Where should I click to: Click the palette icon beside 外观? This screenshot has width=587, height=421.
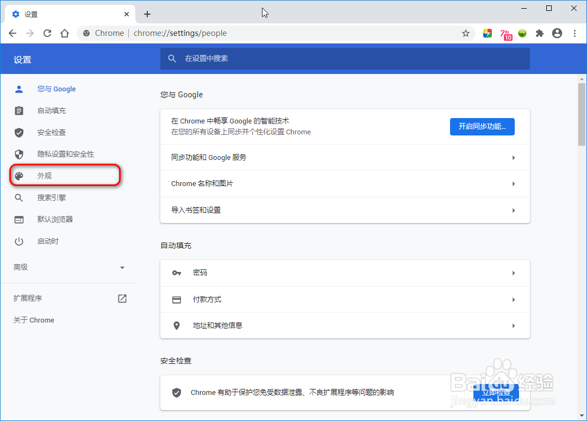tap(19, 176)
